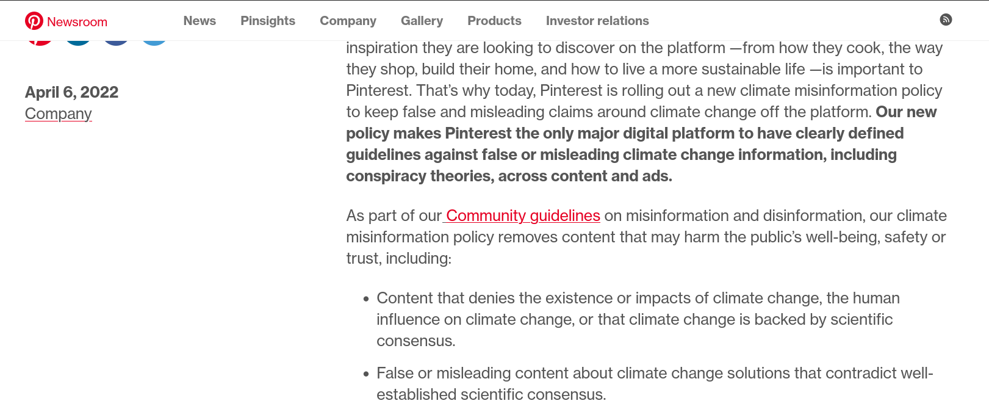
Task: Click the bullet about false climate solutions
Action: point(655,383)
